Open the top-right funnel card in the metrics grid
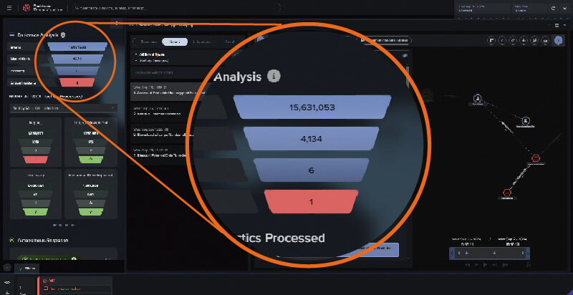Viewport: 573px width, 295px height. (91, 142)
